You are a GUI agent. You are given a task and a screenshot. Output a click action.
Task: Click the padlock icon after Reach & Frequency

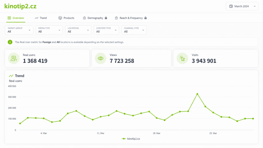pos(145,18)
